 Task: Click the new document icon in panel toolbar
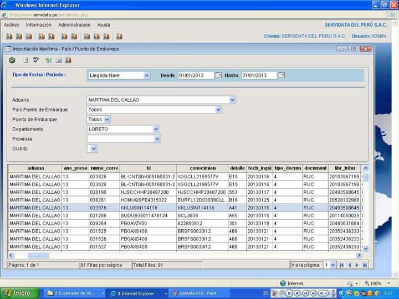click(x=25, y=60)
